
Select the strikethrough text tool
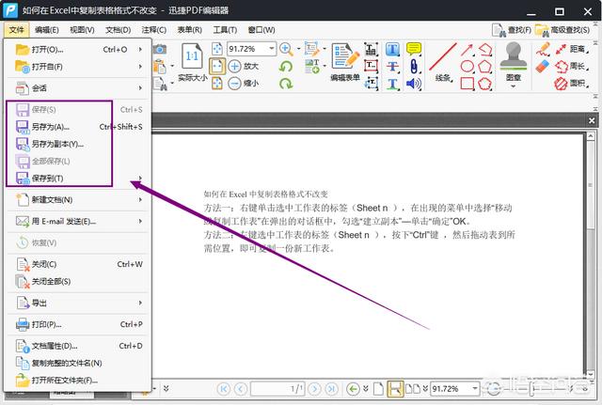pyautogui.click(x=392, y=66)
